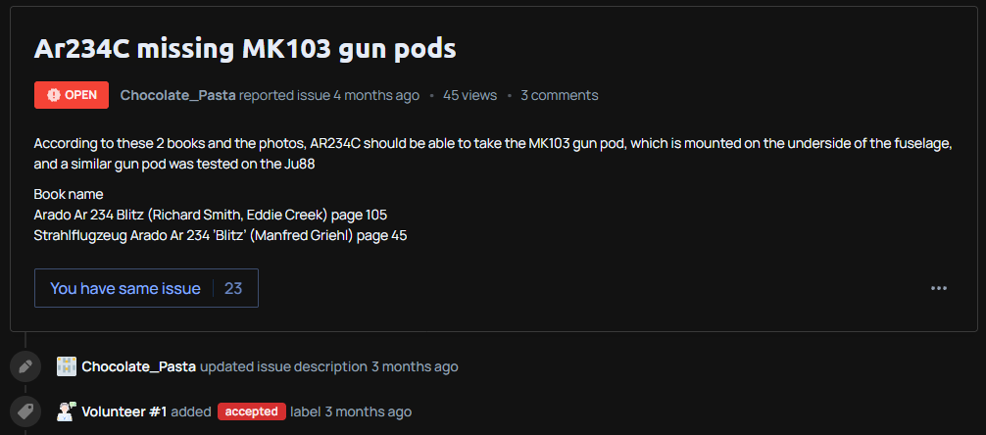Open Chocolate_Pasta profile in update entry

coord(139,366)
